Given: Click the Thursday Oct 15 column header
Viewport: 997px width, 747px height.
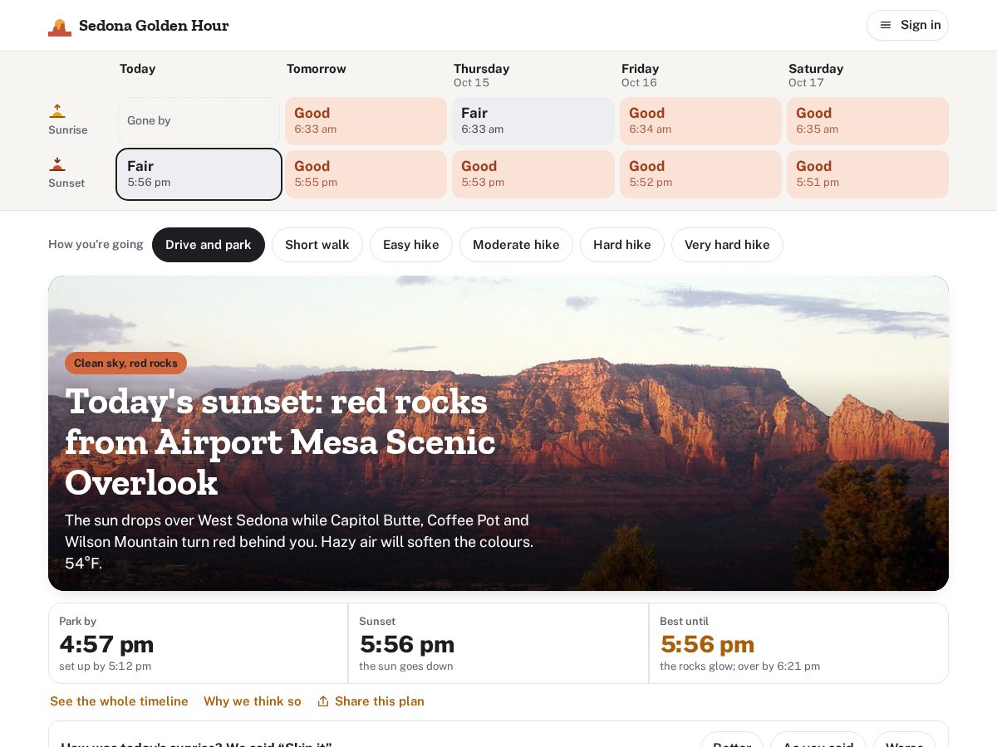Looking at the screenshot, I should [x=481, y=75].
